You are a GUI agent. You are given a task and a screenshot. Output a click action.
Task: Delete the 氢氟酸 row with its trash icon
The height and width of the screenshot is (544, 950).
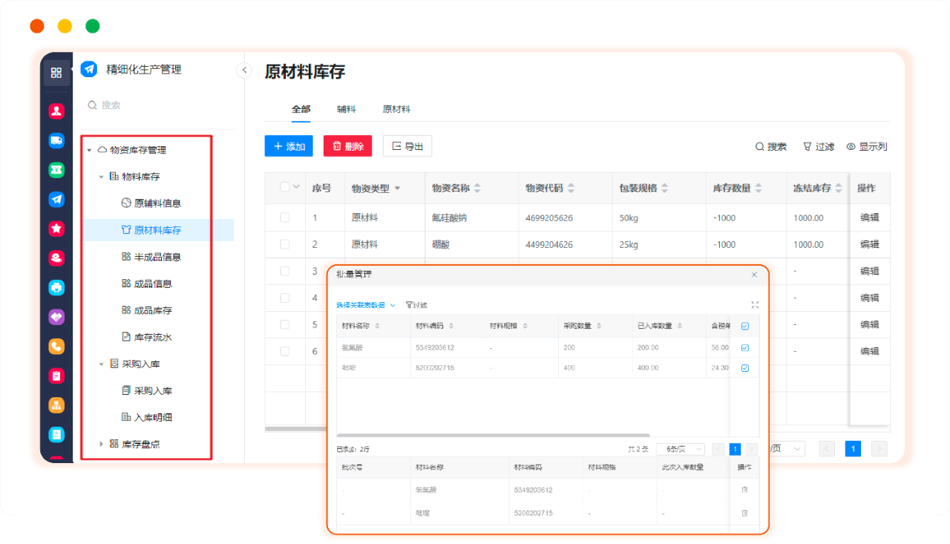pos(744,490)
